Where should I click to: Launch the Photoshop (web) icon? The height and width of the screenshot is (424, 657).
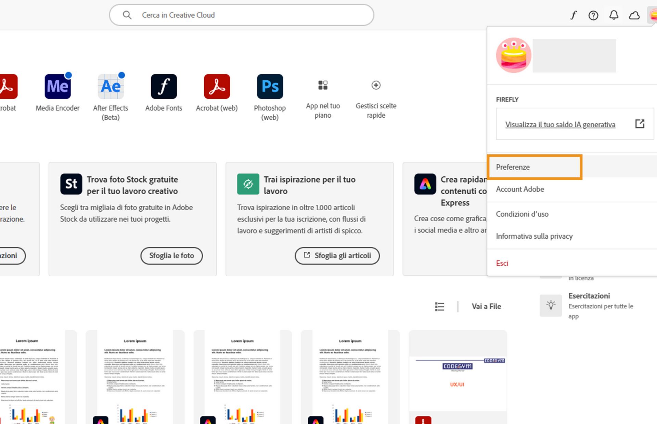pos(270,87)
